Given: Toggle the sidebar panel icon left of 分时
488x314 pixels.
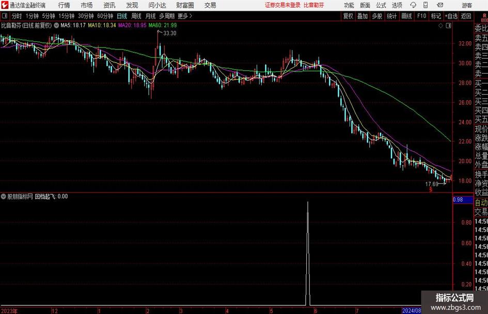Looking at the screenshot, I should [x=4, y=16].
